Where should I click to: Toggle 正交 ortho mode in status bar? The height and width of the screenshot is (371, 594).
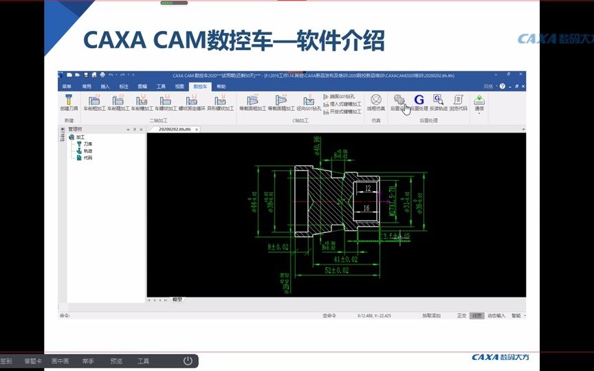click(461, 315)
